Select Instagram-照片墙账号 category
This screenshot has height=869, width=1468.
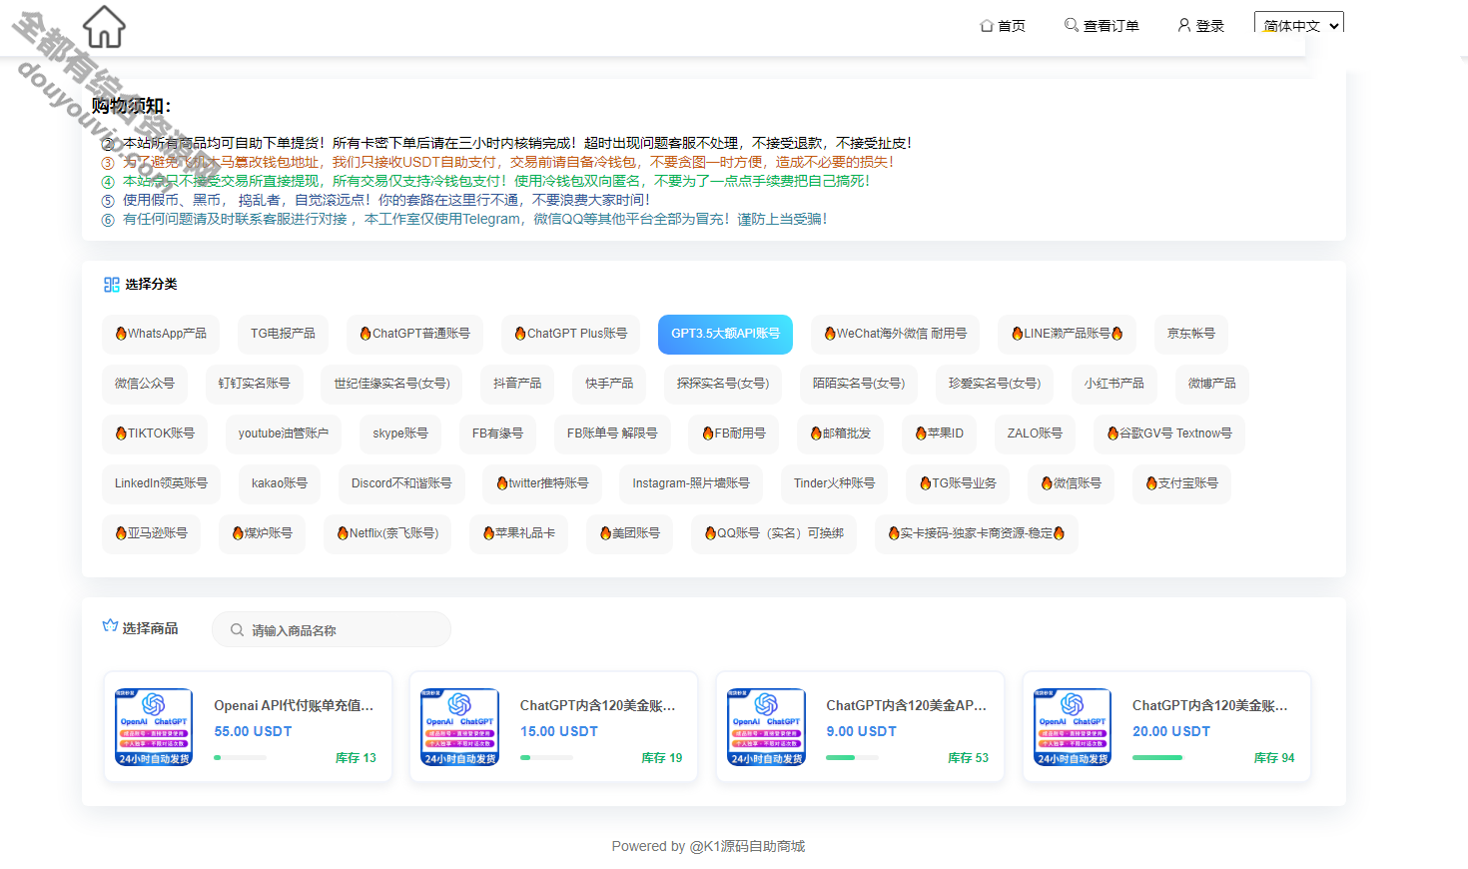pyautogui.click(x=691, y=483)
